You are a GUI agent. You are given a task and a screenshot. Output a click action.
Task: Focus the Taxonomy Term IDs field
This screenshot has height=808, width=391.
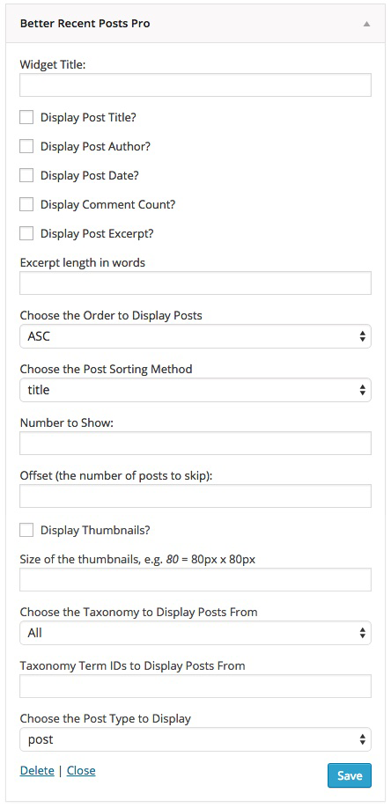(195, 686)
